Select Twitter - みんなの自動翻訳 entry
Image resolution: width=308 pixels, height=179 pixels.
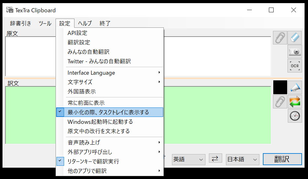coord(110,61)
